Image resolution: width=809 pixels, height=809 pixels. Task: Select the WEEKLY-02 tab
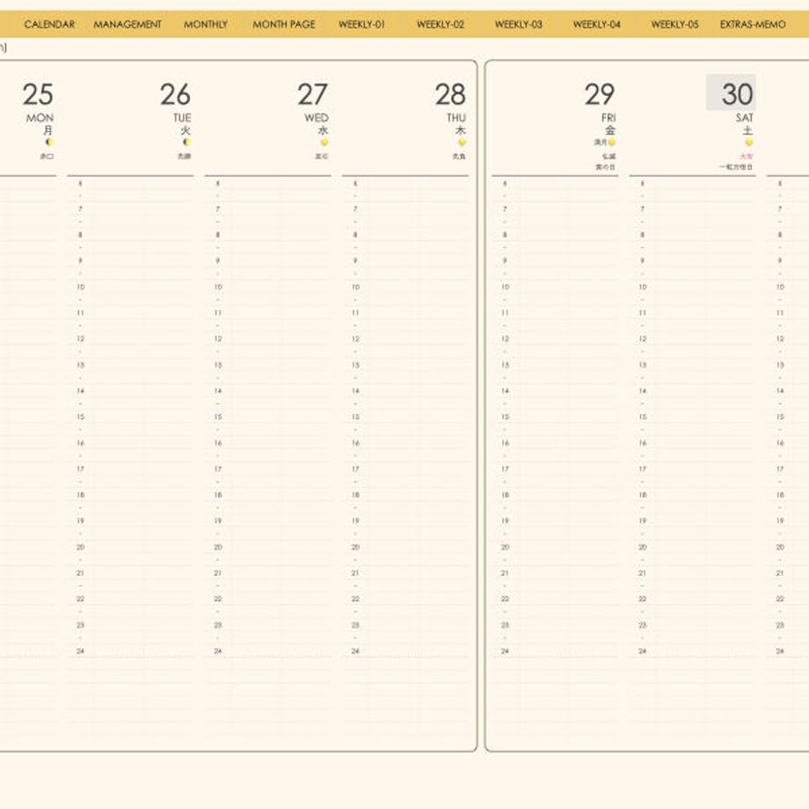[440, 25]
